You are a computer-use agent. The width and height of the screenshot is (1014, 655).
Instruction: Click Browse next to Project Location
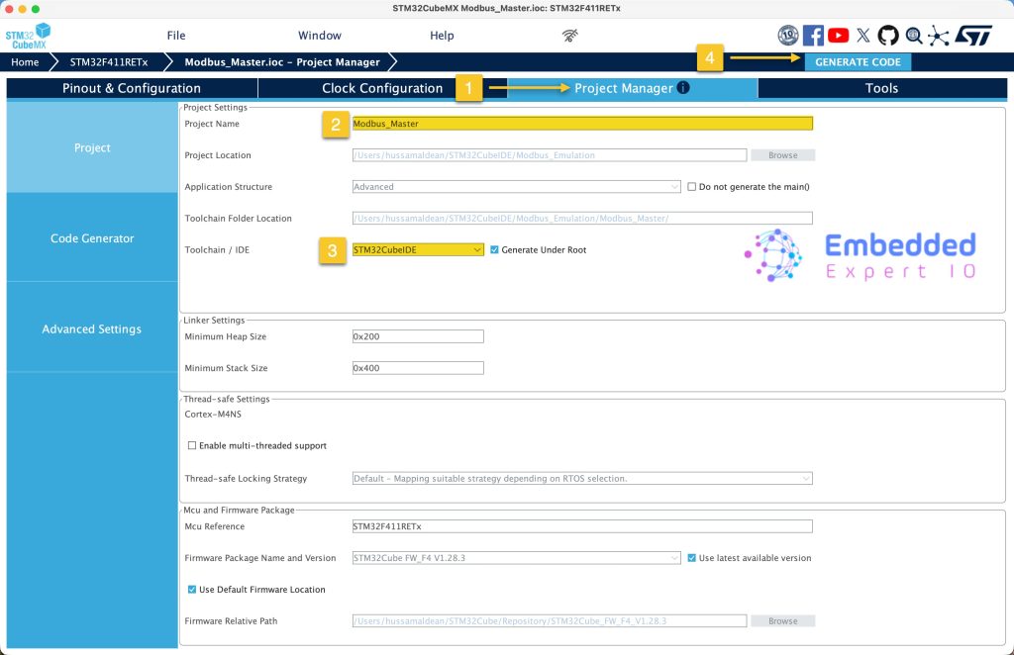[782, 155]
